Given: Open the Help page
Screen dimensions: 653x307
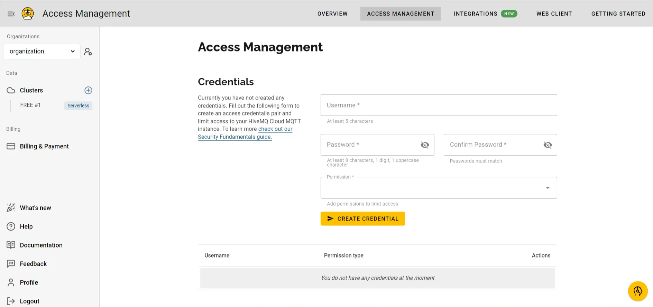Looking at the screenshot, I should 26,226.
